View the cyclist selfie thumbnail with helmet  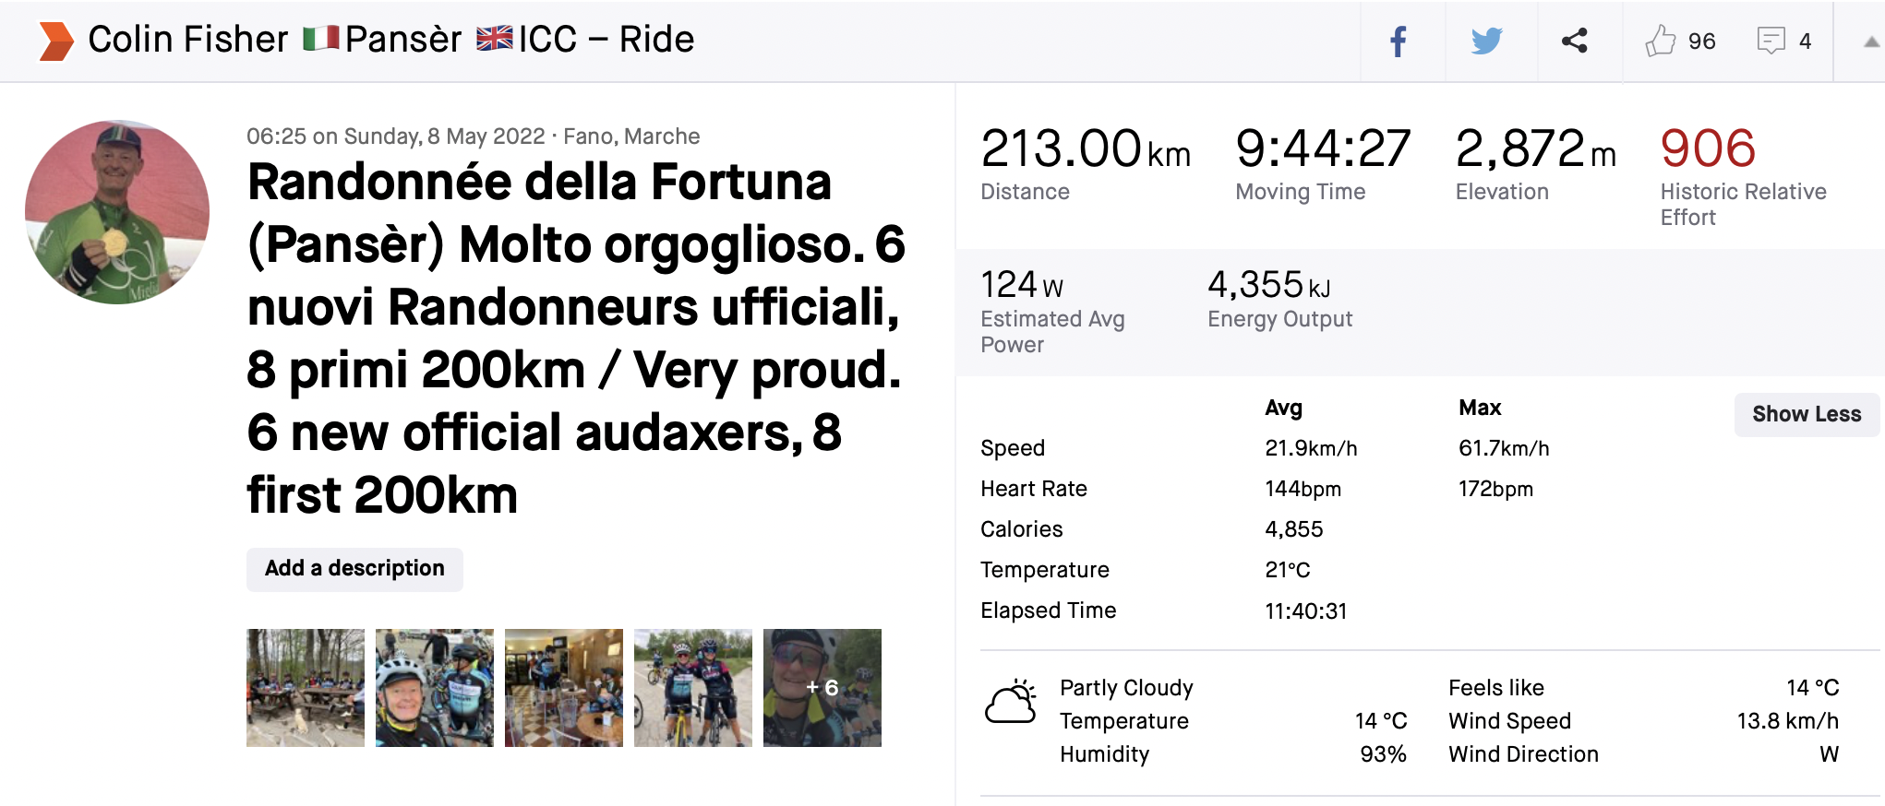pos(435,688)
